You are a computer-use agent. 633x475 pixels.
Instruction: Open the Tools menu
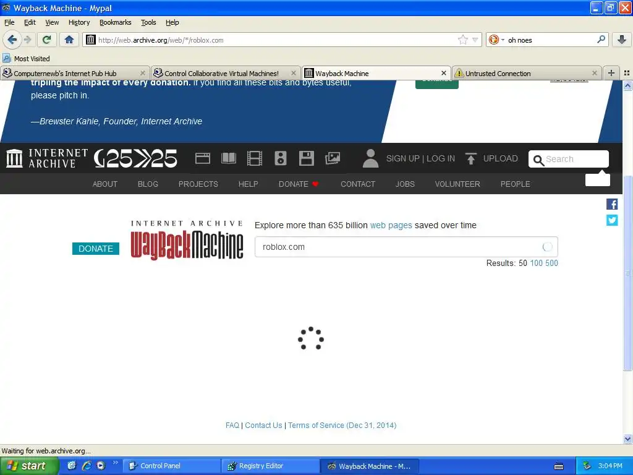click(x=148, y=22)
